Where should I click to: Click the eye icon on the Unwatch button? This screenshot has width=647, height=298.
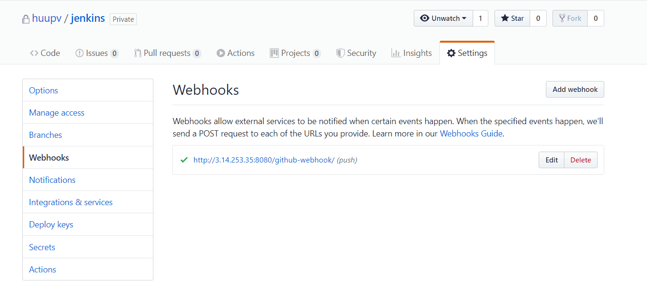425,18
